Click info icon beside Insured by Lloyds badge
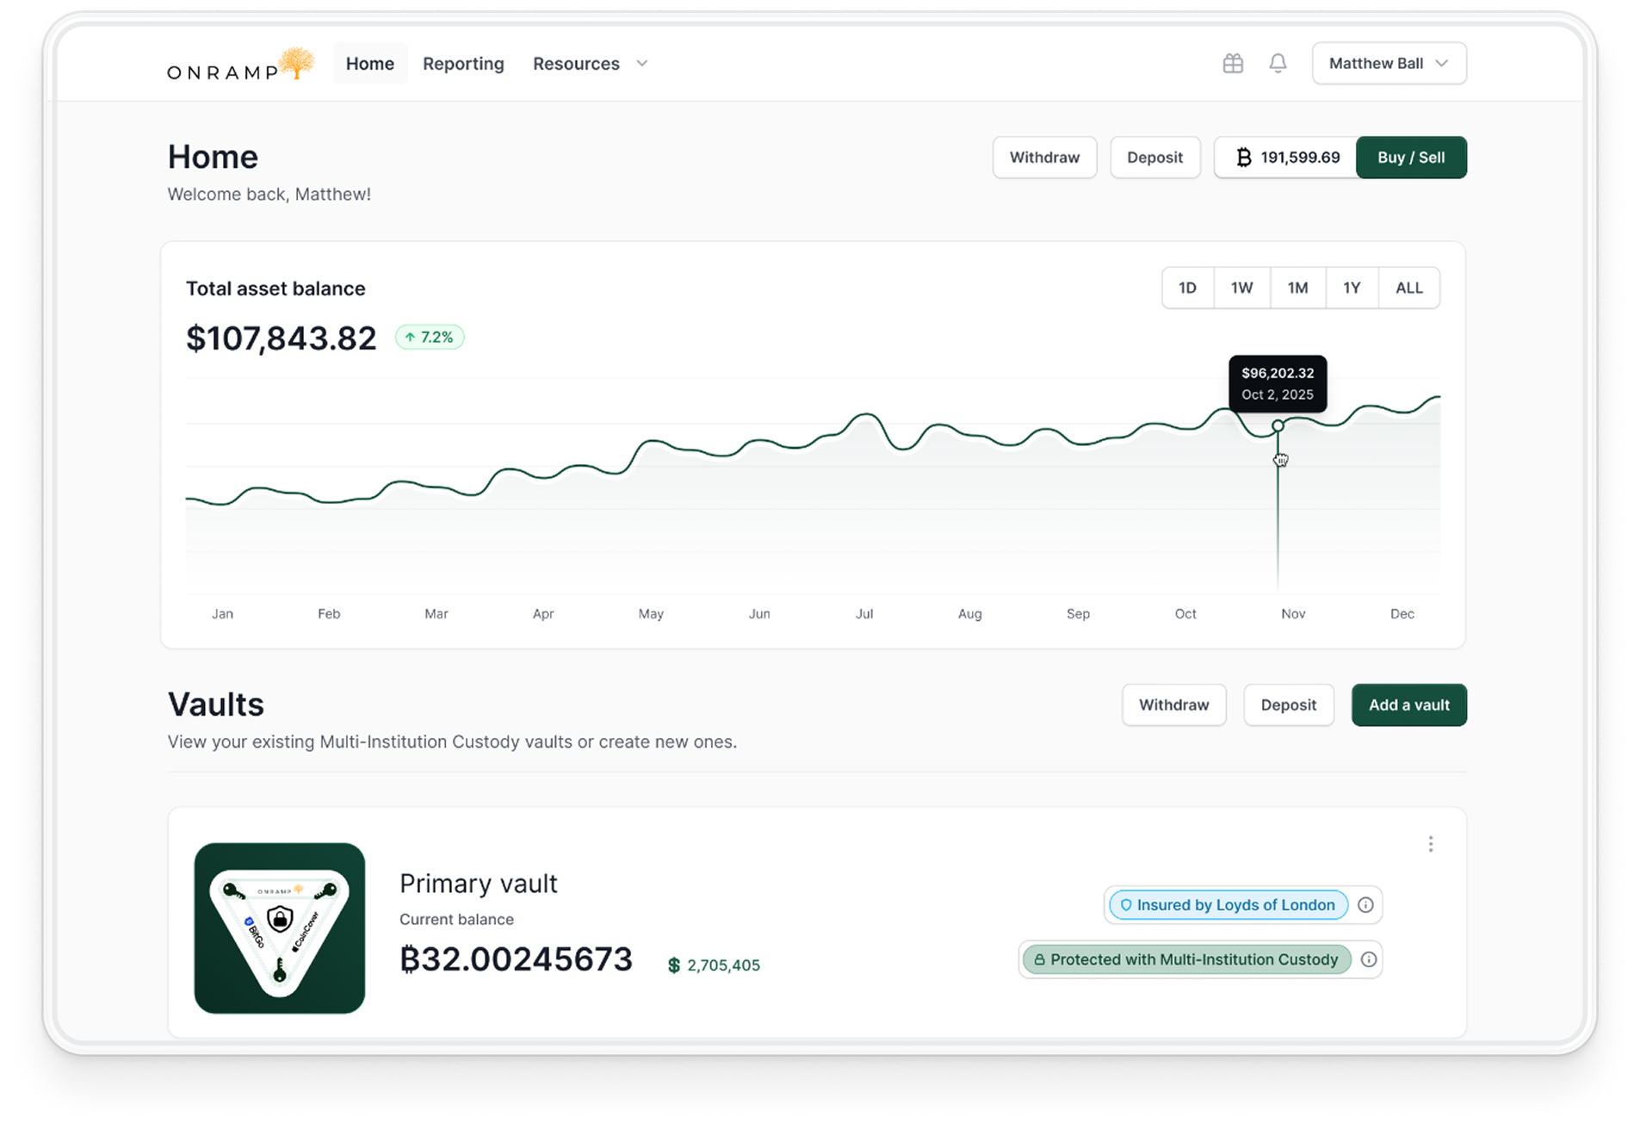 pyautogui.click(x=1365, y=905)
